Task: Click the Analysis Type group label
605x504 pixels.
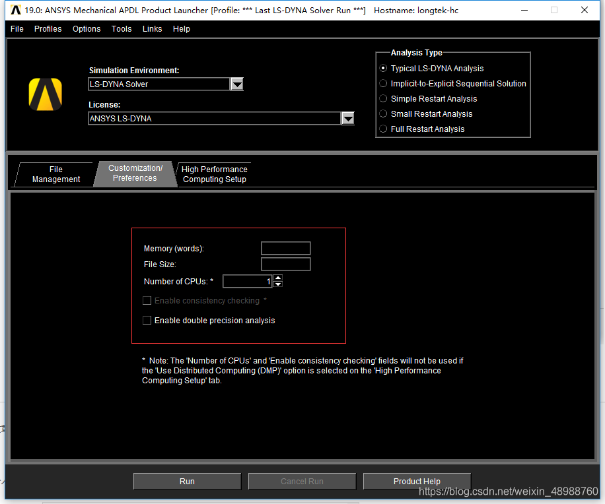Action: coord(416,52)
